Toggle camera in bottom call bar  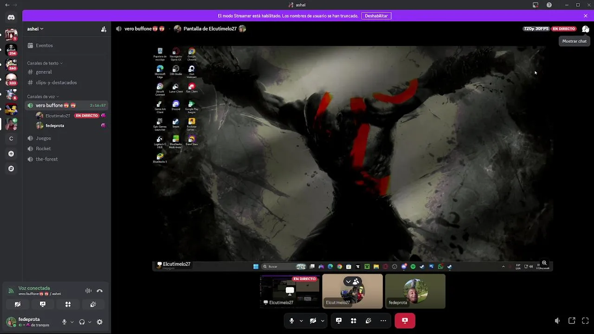pyautogui.click(x=313, y=321)
